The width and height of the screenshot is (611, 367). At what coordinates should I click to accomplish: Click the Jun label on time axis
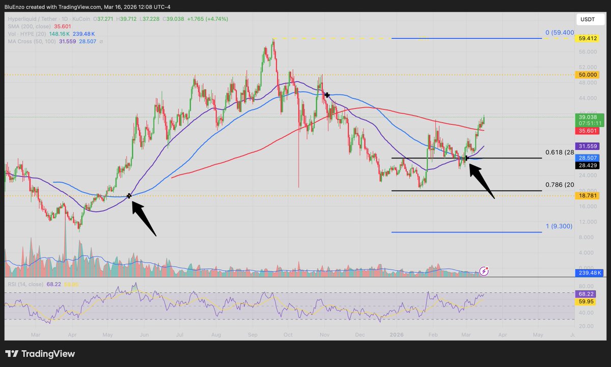(x=145, y=335)
